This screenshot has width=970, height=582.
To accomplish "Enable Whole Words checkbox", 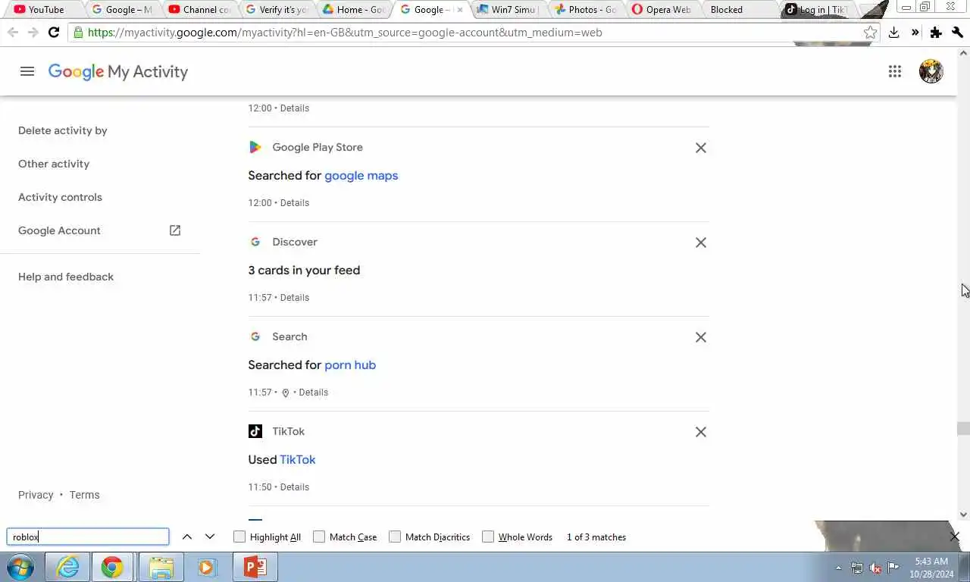I will [x=488, y=537].
